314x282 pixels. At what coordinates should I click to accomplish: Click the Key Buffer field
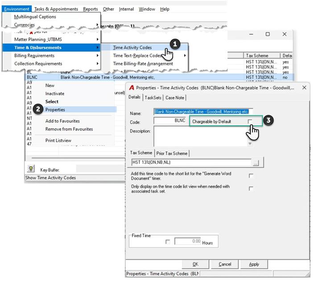(x=101, y=169)
